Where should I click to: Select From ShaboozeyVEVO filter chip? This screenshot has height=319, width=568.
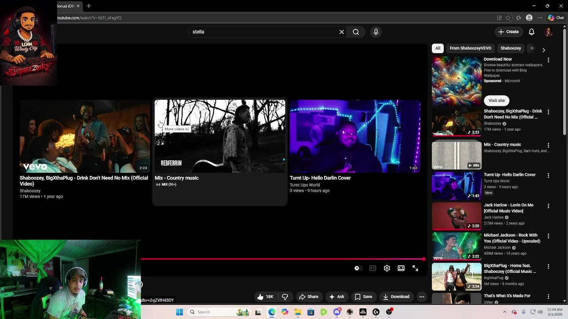click(470, 48)
